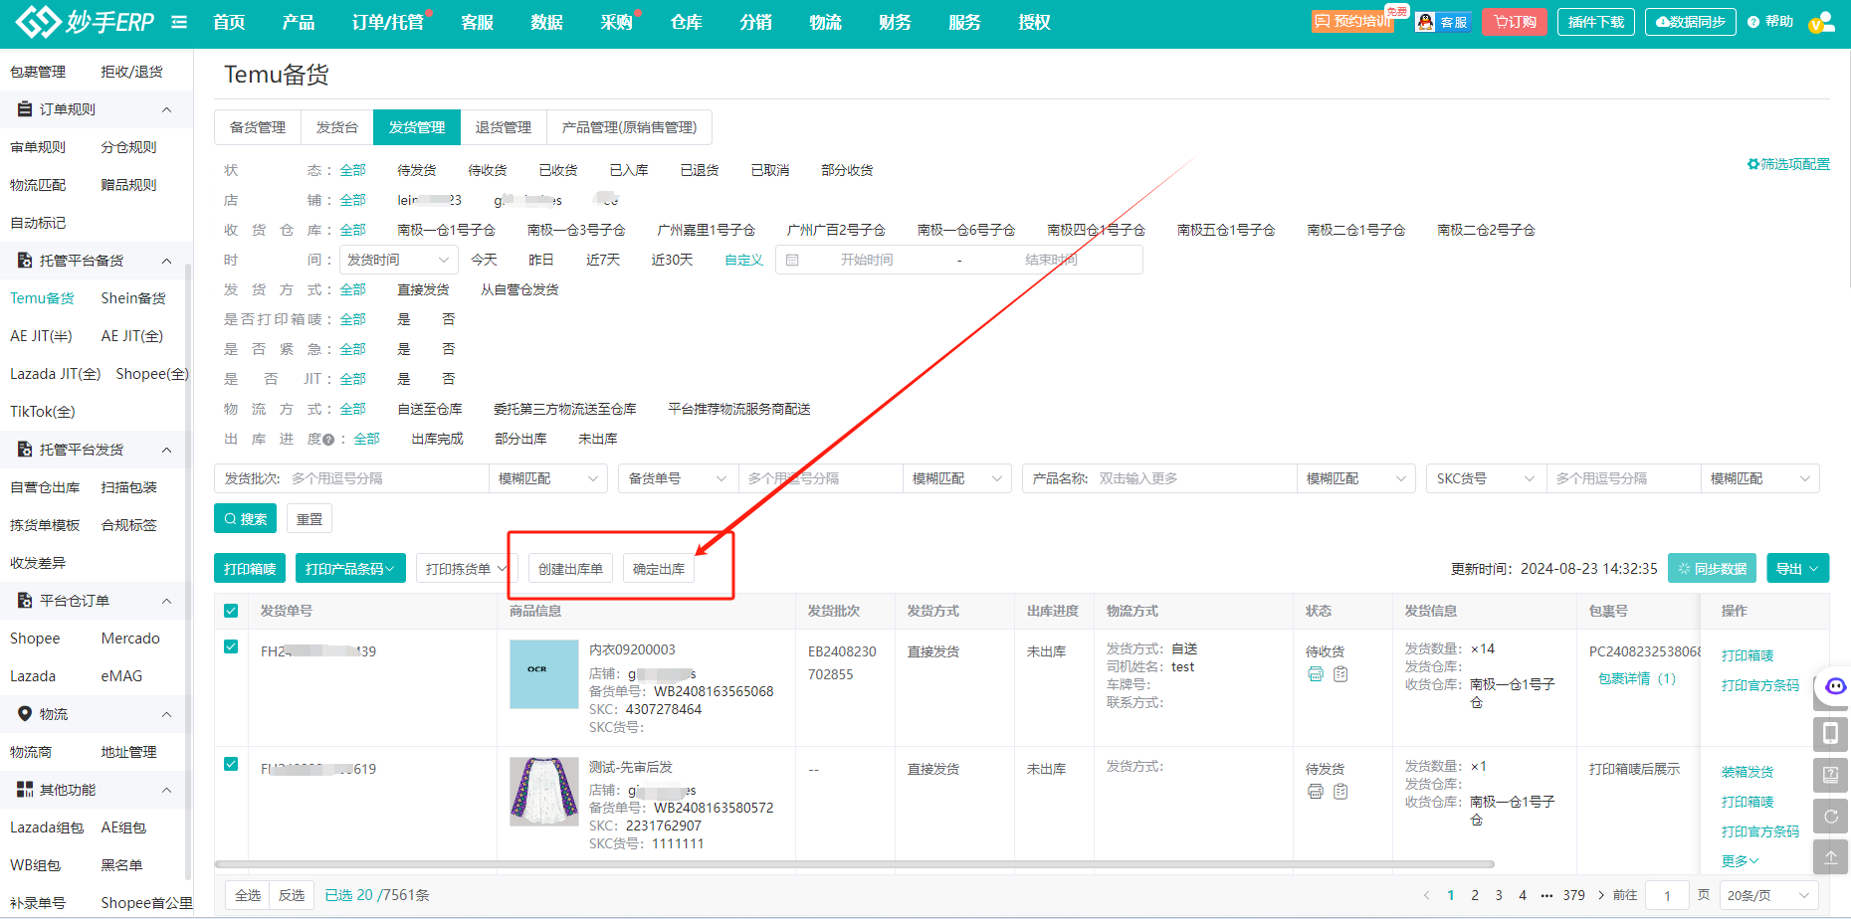Open the purple chatbot assistant icon

1834,686
